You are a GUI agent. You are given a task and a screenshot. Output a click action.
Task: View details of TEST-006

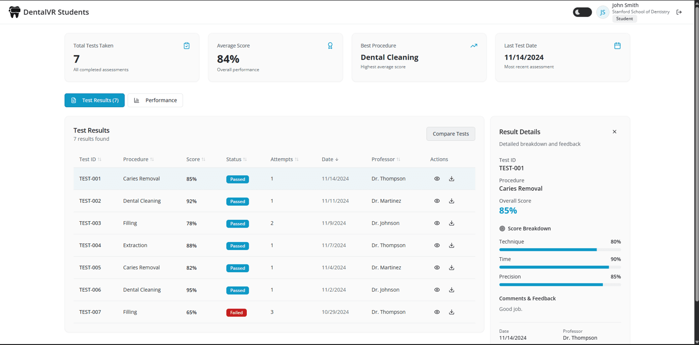437,290
